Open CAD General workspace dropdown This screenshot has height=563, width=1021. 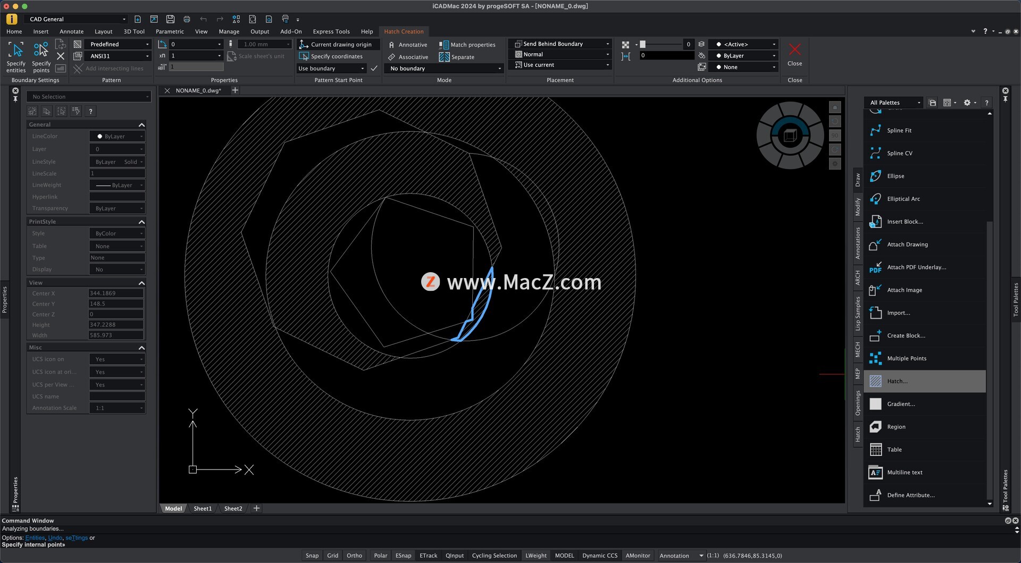click(x=76, y=19)
